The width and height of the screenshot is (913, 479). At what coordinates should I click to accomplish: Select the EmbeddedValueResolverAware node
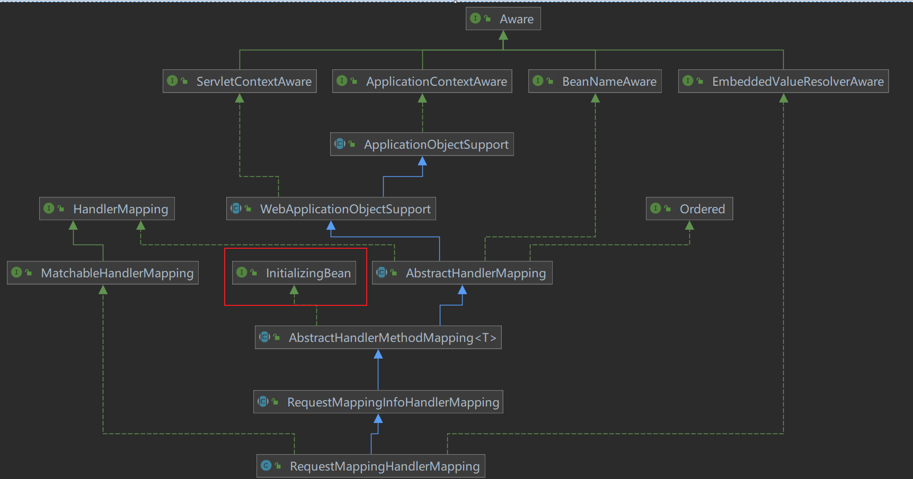click(783, 82)
